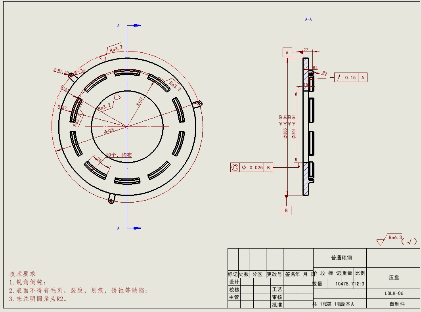This screenshot has width=421, height=312.
Task: Click the bottom section arrow A
Action: point(135,228)
